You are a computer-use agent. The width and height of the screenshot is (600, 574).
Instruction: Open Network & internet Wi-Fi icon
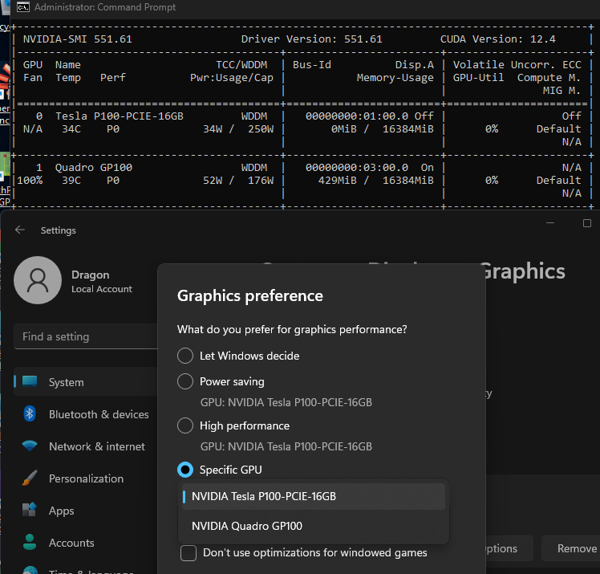(30, 446)
